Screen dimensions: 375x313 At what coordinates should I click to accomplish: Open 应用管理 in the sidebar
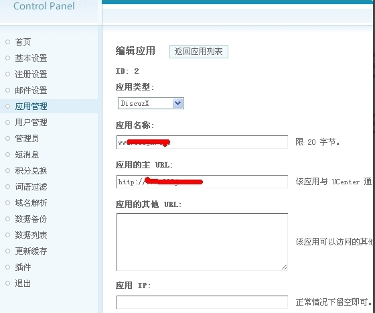coord(31,107)
